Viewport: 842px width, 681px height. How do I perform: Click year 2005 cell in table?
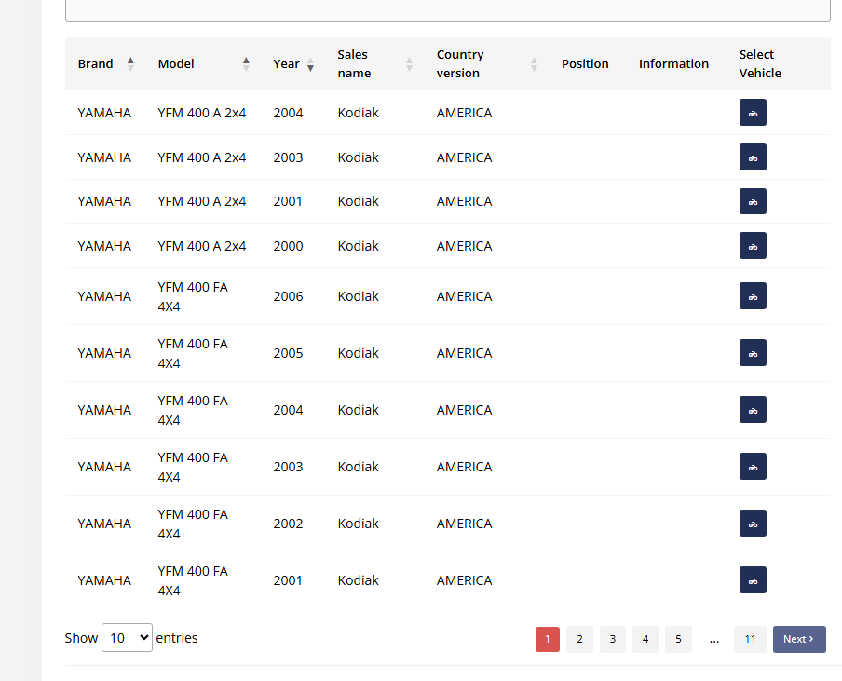pyautogui.click(x=288, y=353)
